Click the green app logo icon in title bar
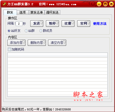115x112 pixels. [x=4, y=4]
